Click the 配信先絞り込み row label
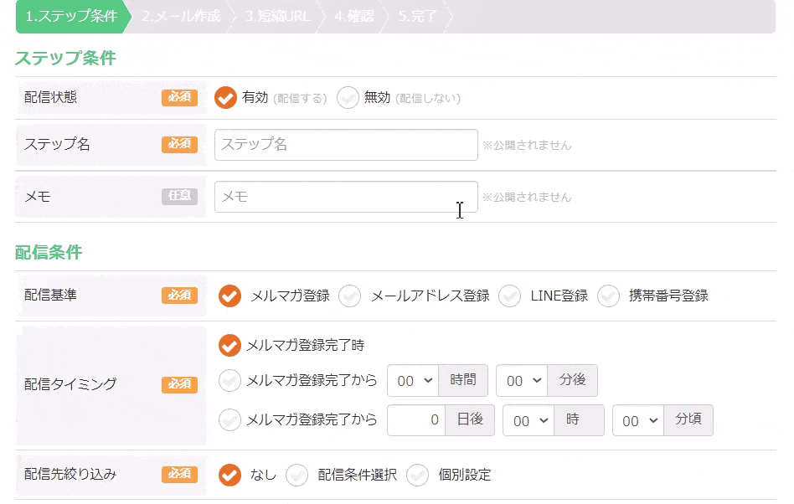 [x=70, y=474]
